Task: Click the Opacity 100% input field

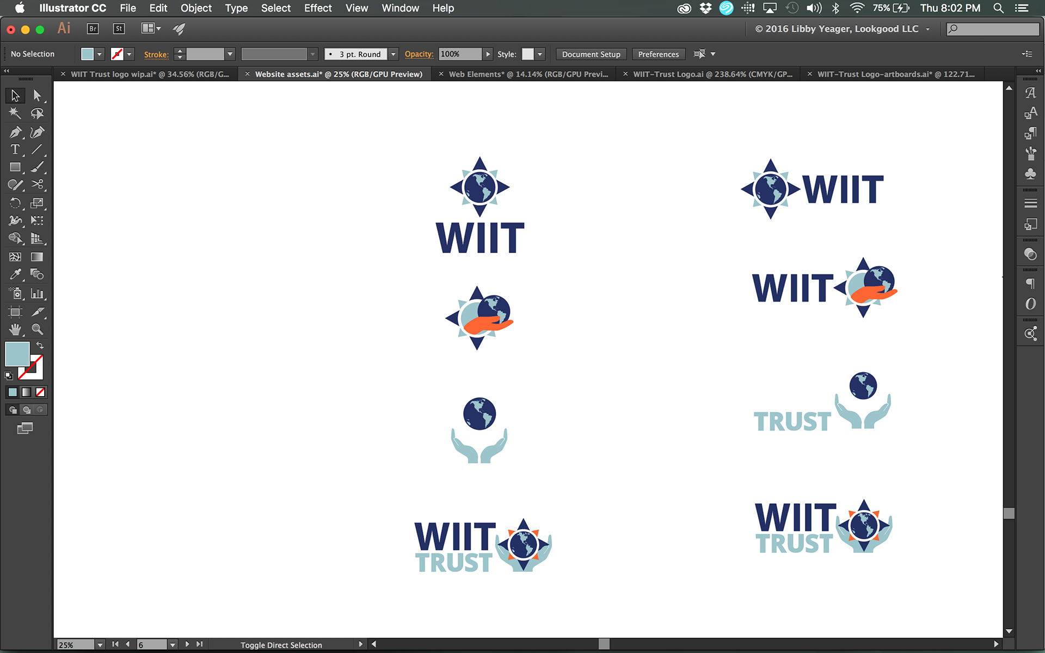Action: point(460,54)
